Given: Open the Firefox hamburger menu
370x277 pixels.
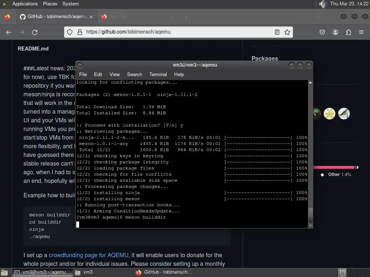Looking at the screenshot, I should [x=361, y=32].
